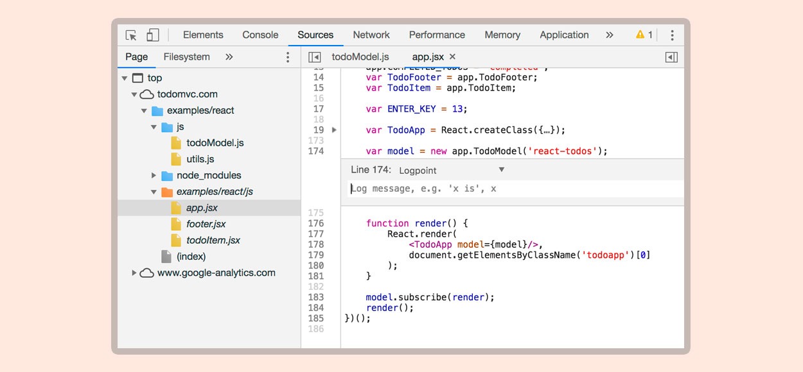The height and width of the screenshot is (372, 803).
Task: Go to the Application tab
Action: [564, 35]
